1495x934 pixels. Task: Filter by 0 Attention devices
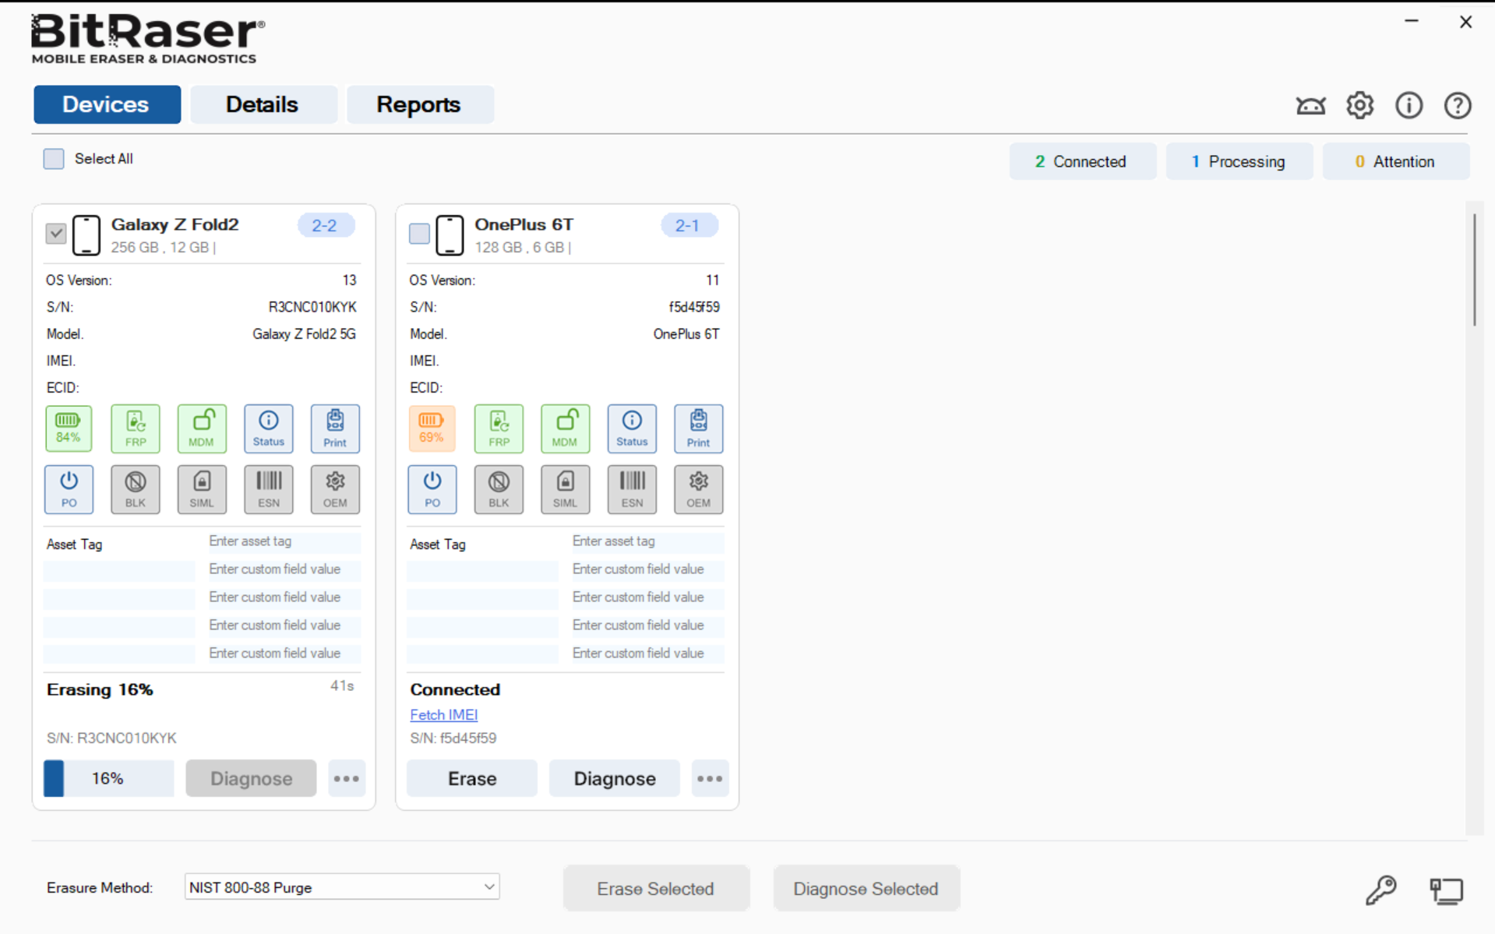tap(1395, 161)
